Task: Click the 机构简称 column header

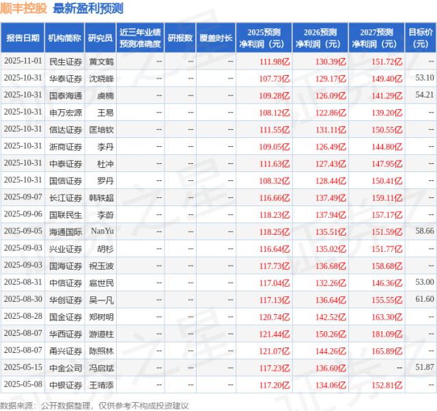Action: click(65, 38)
